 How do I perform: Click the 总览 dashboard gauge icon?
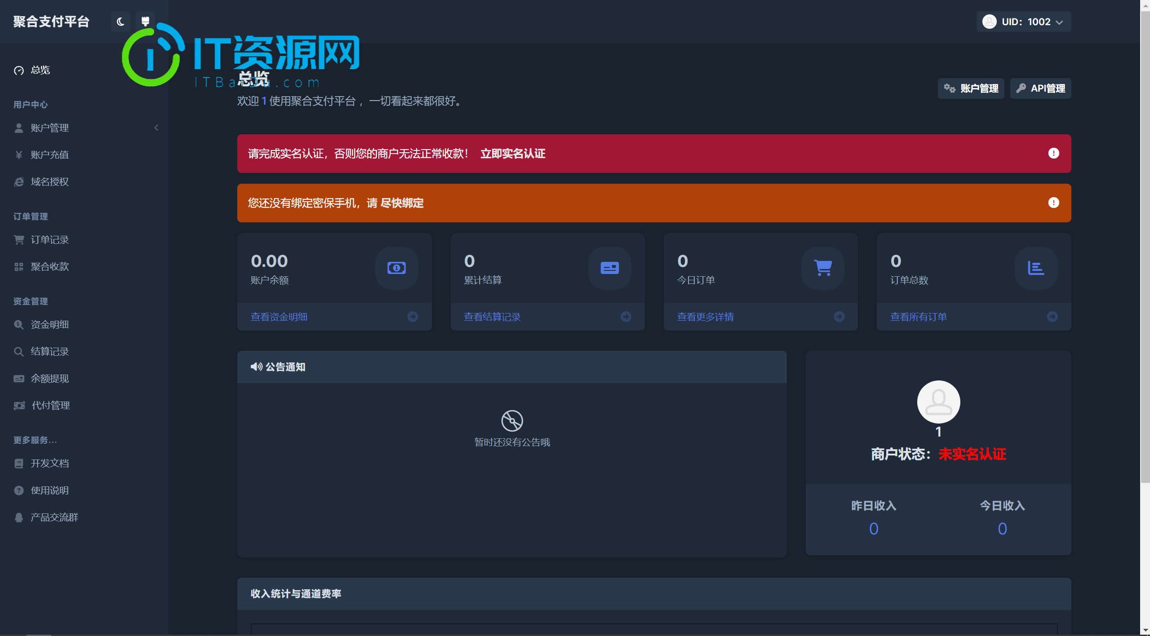click(19, 71)
